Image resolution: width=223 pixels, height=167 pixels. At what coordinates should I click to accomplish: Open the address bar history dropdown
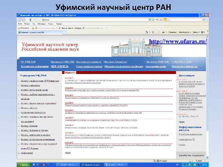coord(150,20)
